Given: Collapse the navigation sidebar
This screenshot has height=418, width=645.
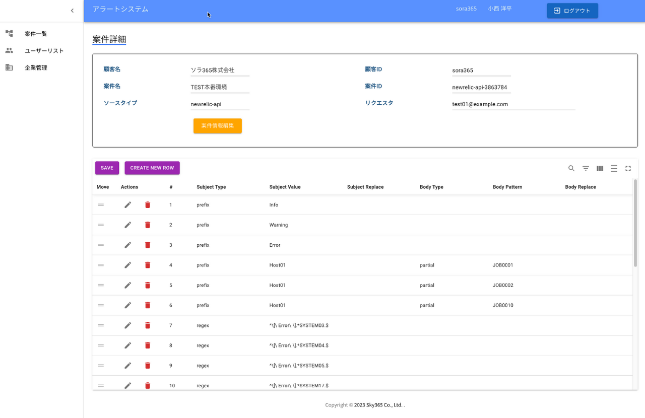Looking at the screenshot, I should click(x=72, y=10).
